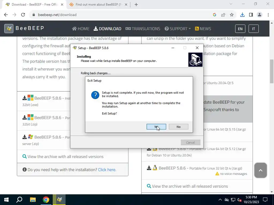This screenshot has height=205, width=274.
Task: Click 'Rolling back changes...' status text
Action: [96, 73]
